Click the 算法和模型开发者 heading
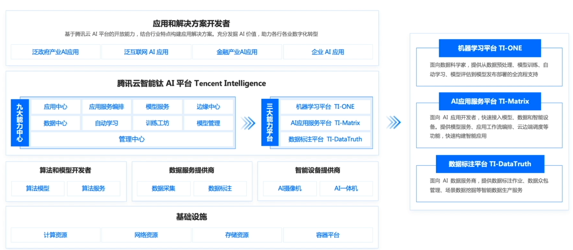The image size is (573, 250). 65,170
